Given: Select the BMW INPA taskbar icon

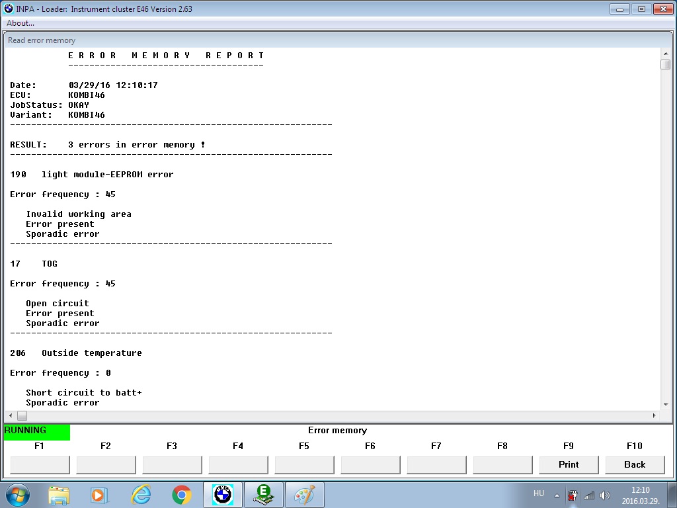Looking at the screenshot, I should click(x=223, y=495).
